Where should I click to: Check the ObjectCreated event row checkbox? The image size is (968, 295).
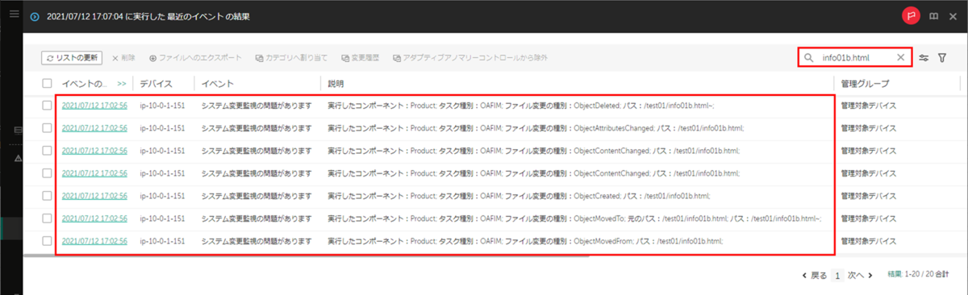point(47,196)
